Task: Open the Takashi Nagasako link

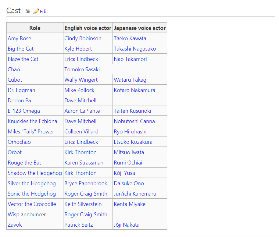Action: [x=135, y=49]
